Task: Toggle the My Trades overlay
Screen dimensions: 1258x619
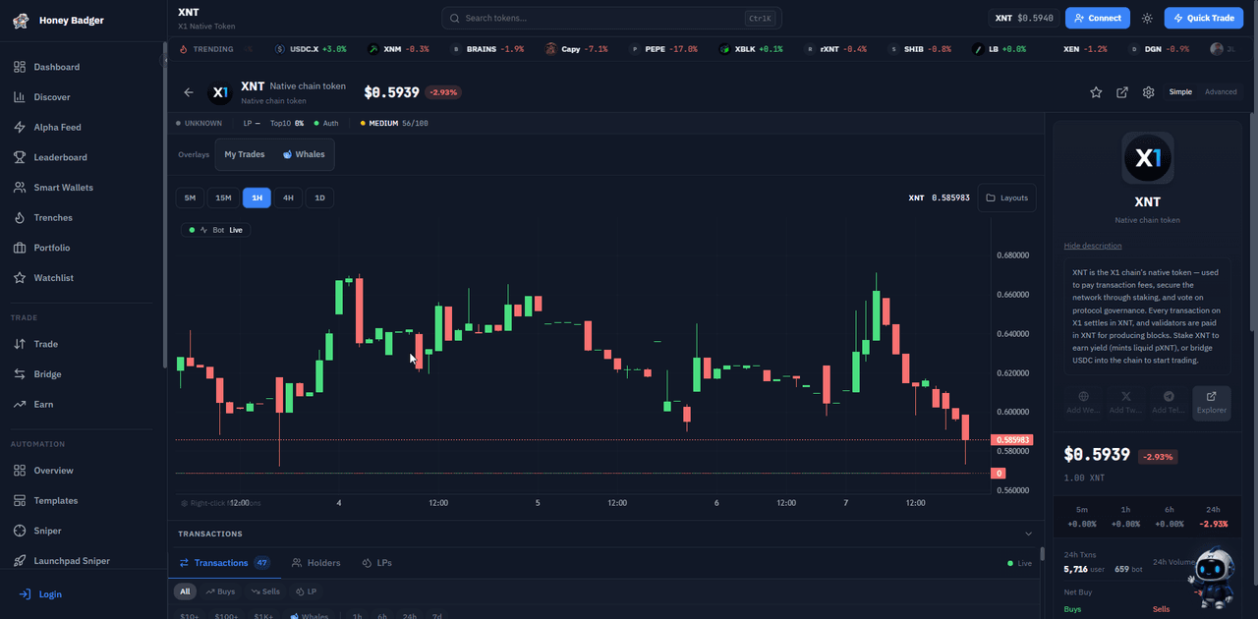Action: tap(245, 154)
